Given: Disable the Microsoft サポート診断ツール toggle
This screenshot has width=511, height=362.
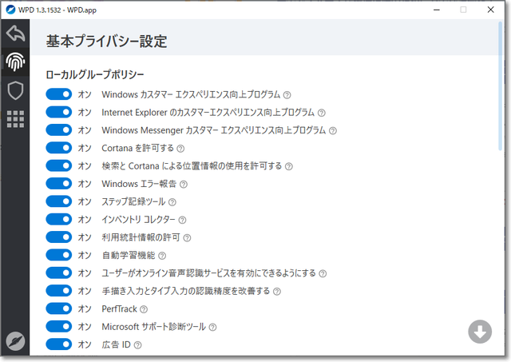Looking at the screenshot, I should coord(59,327).
